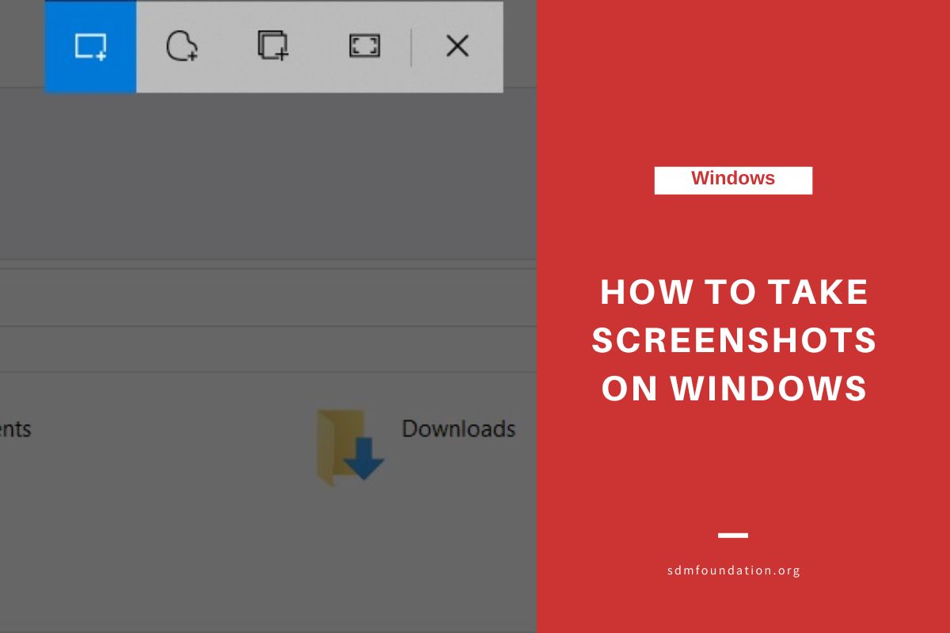The width and height of the screenshot is (950, 633).
Task: Click the Downloads folder name text
Action: 459,430
